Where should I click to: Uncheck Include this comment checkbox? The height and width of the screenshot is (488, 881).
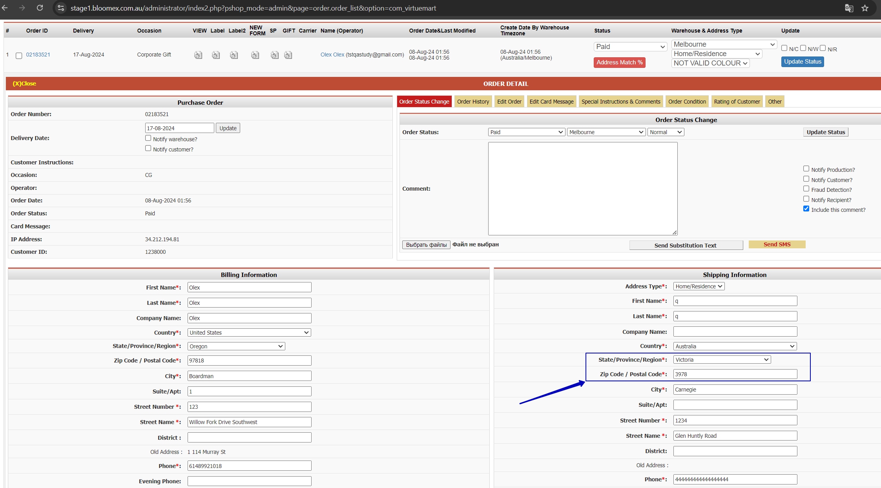click(x=806, y=209)
